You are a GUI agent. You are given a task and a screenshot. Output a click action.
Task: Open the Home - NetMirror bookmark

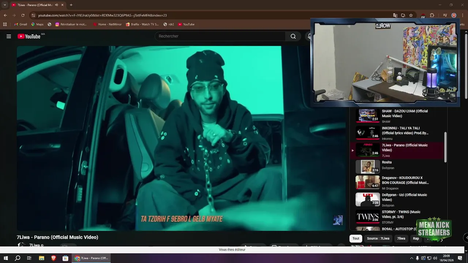(107, 24)
